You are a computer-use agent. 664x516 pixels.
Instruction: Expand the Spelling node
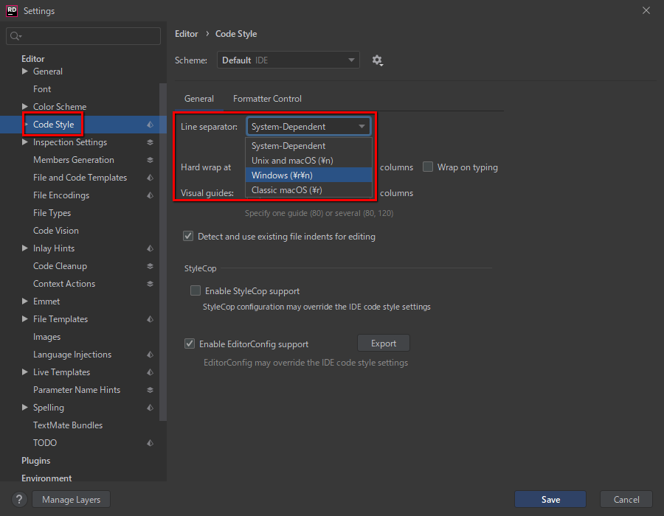(x=25, y=408)
